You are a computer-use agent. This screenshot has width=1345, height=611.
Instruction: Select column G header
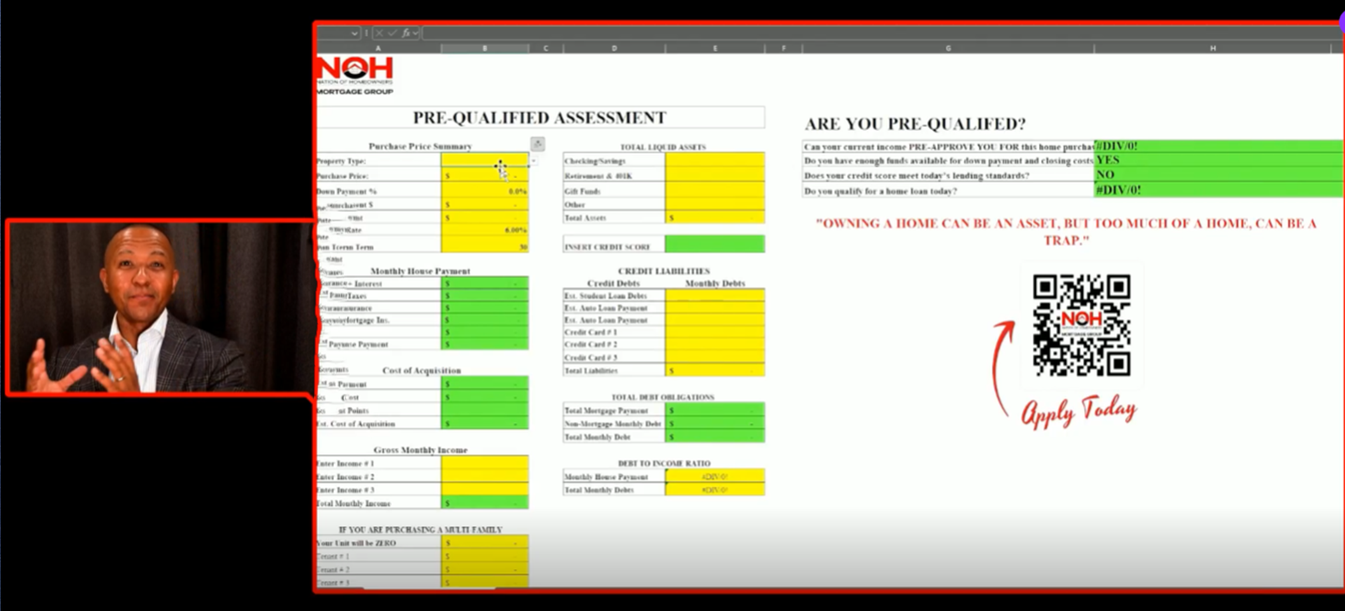(x=949, y=48)
